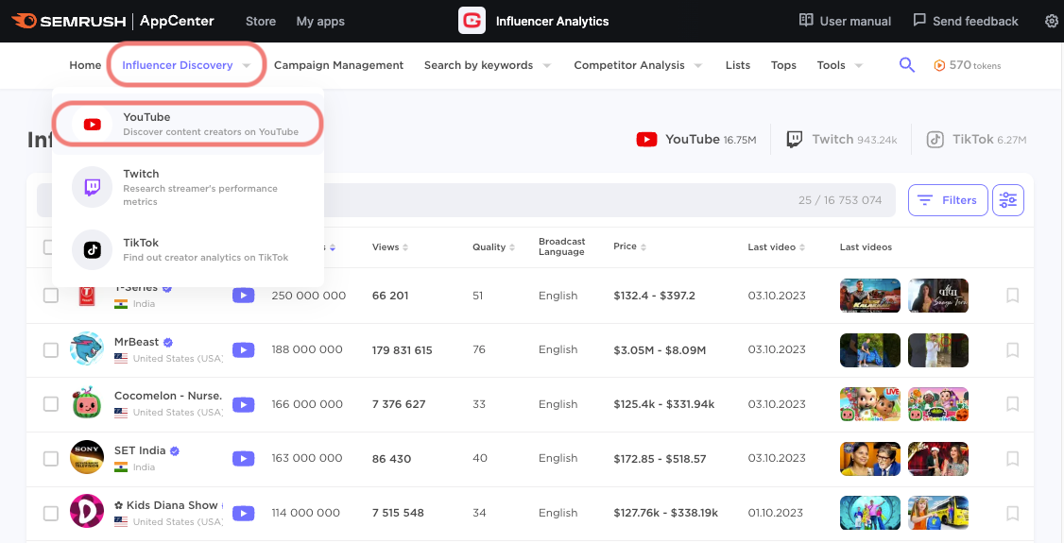Image resolution: width=1064 pixels, height=543 pixels.
Task: Open the Tools dropdown menu
Action: pyautogui.click(x=839, y=66)
